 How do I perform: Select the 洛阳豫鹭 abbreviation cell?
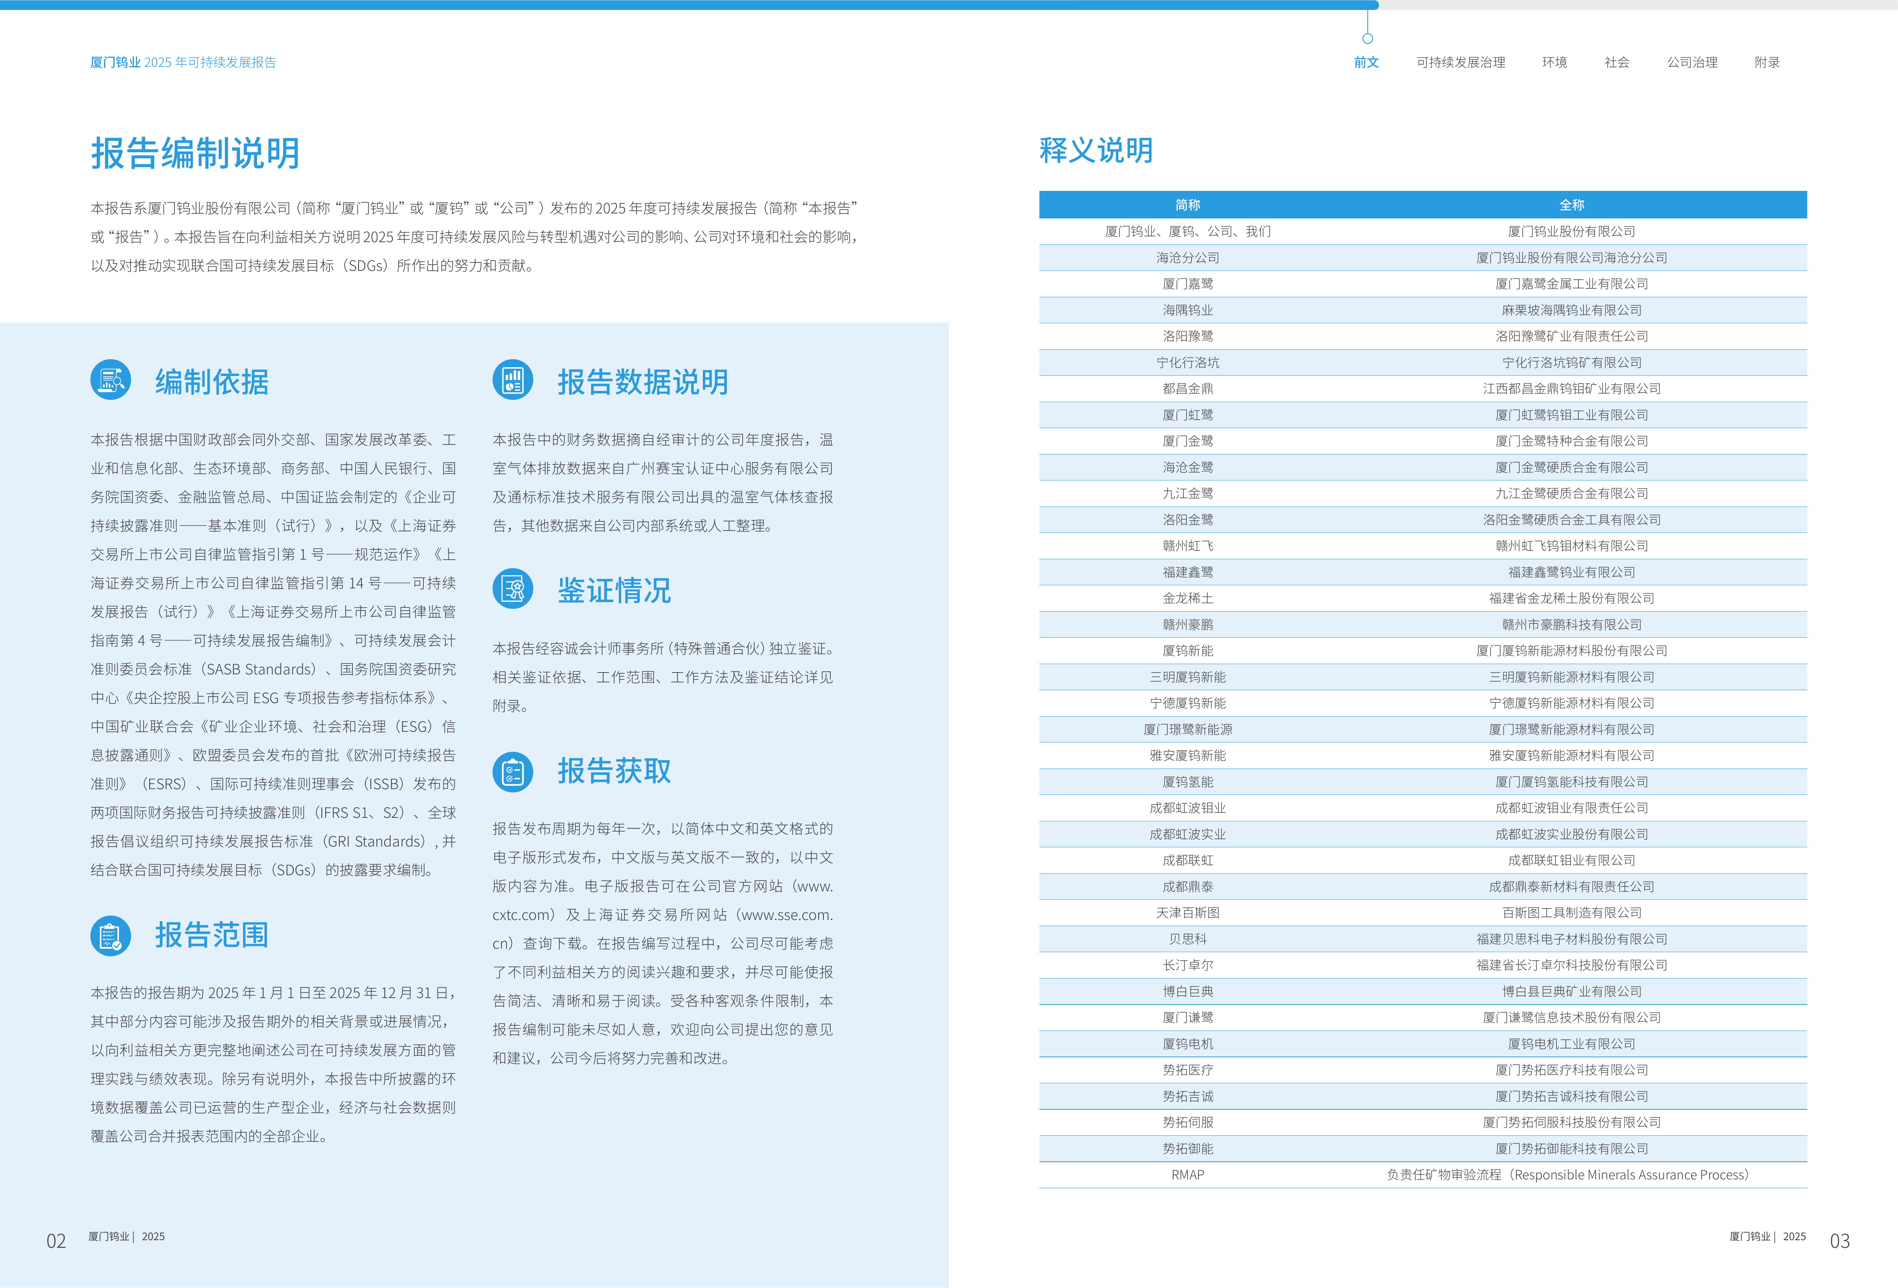pyautogui.click(x=1188, y=336)
